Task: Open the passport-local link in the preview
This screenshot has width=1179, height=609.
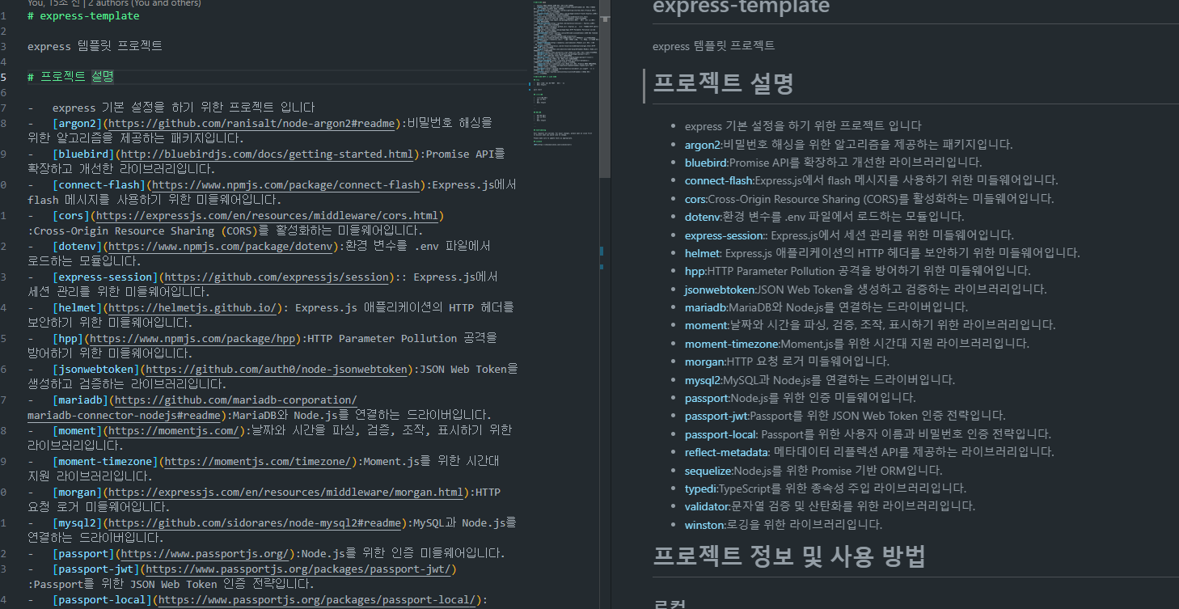Action: pos(721,433)
